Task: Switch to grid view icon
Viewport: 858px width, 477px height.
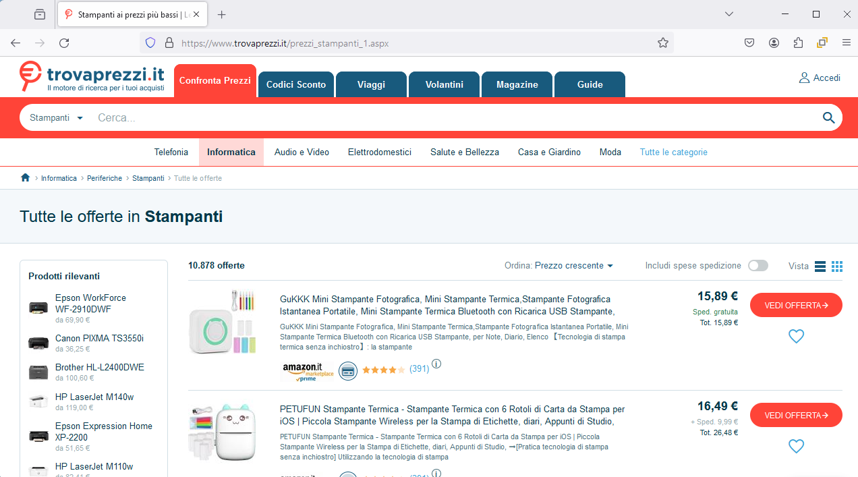Action: (837, 266)
